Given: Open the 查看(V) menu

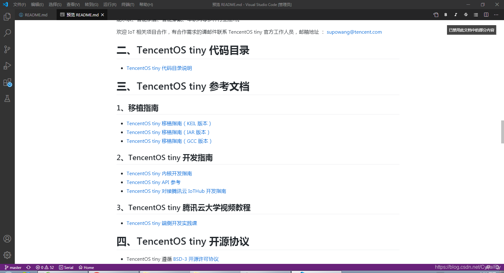Looking at the screenshot, I should [x=73, y=5].
